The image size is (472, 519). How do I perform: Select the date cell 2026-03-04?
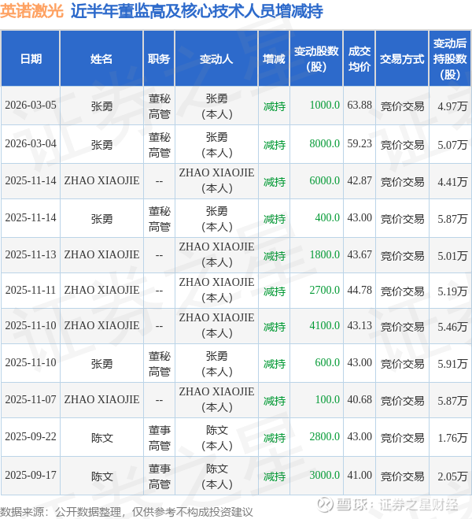(31, 143)
